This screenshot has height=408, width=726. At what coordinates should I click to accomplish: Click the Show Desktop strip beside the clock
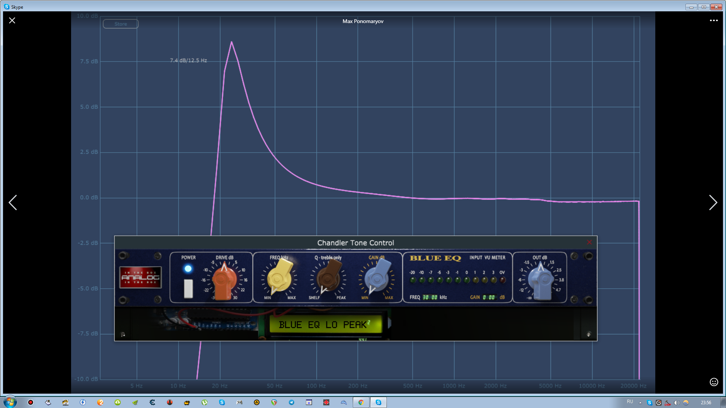(x=723, y=402)
